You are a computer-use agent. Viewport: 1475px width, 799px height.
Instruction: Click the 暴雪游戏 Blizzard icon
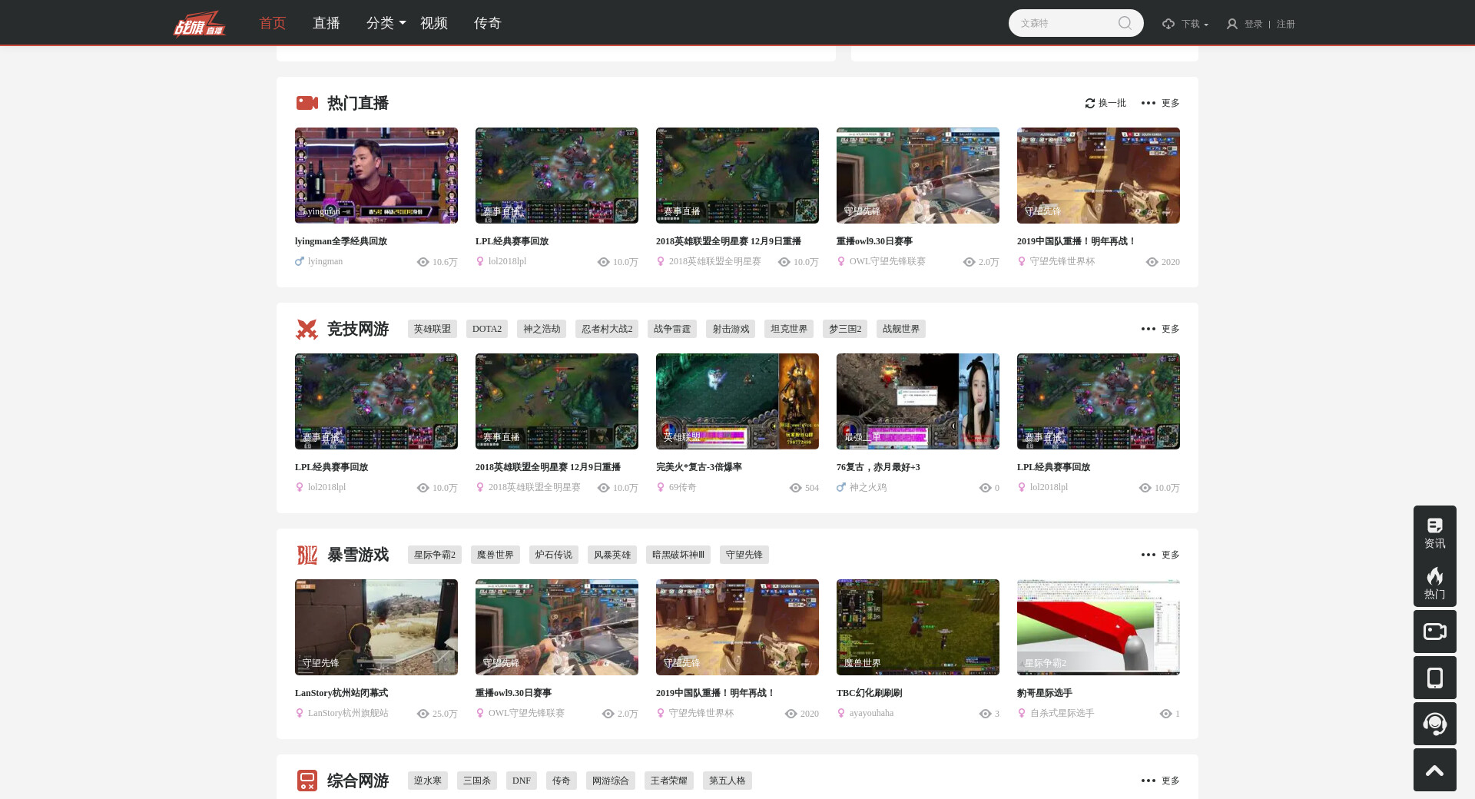pos(307,555)
